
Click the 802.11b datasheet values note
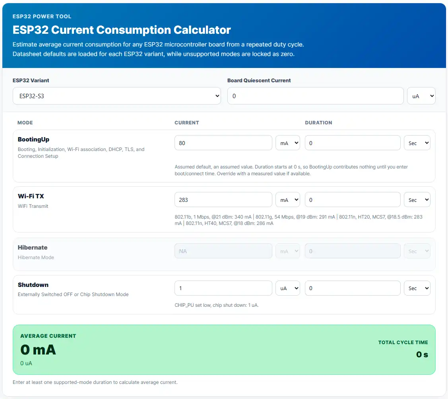click(299, 220)
